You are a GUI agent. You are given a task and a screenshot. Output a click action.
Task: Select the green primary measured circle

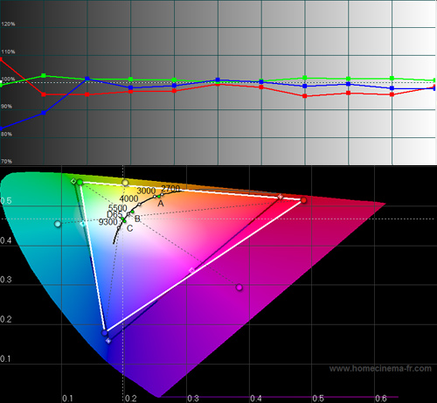80,183
